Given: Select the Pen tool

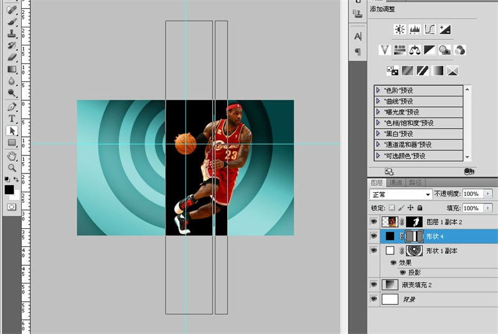Looking at the screenshot, I should point(12,106).
